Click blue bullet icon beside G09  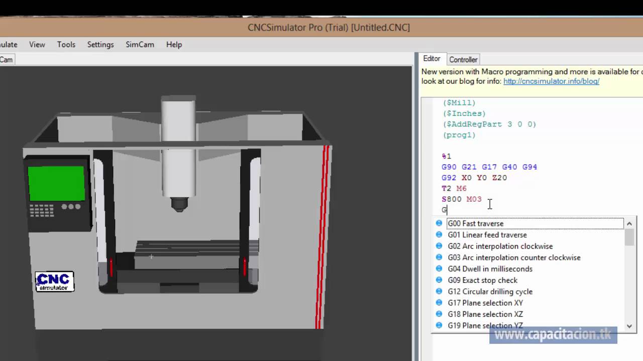[439, 280]
